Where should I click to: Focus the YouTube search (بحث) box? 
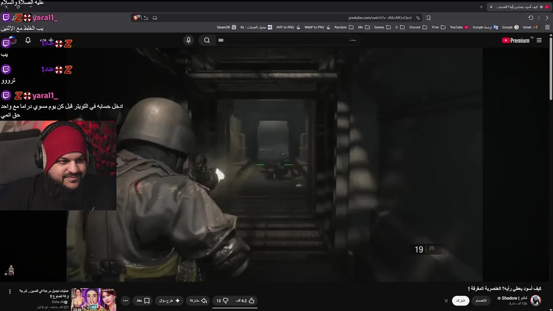pos(287,40)
